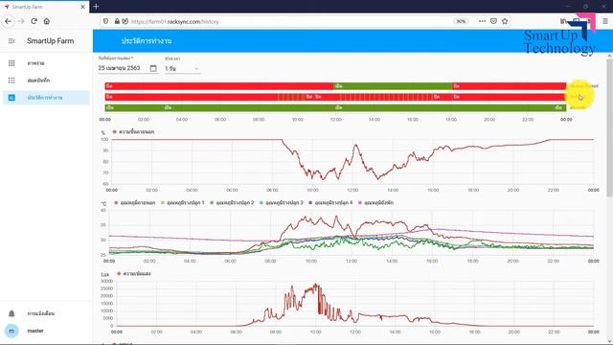Open the Firefox library icon

pyautogui.click(x=563, y=21)
